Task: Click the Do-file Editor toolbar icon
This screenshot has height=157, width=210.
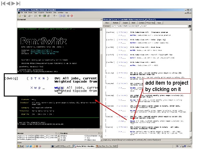Action: [x=54, y=16]
